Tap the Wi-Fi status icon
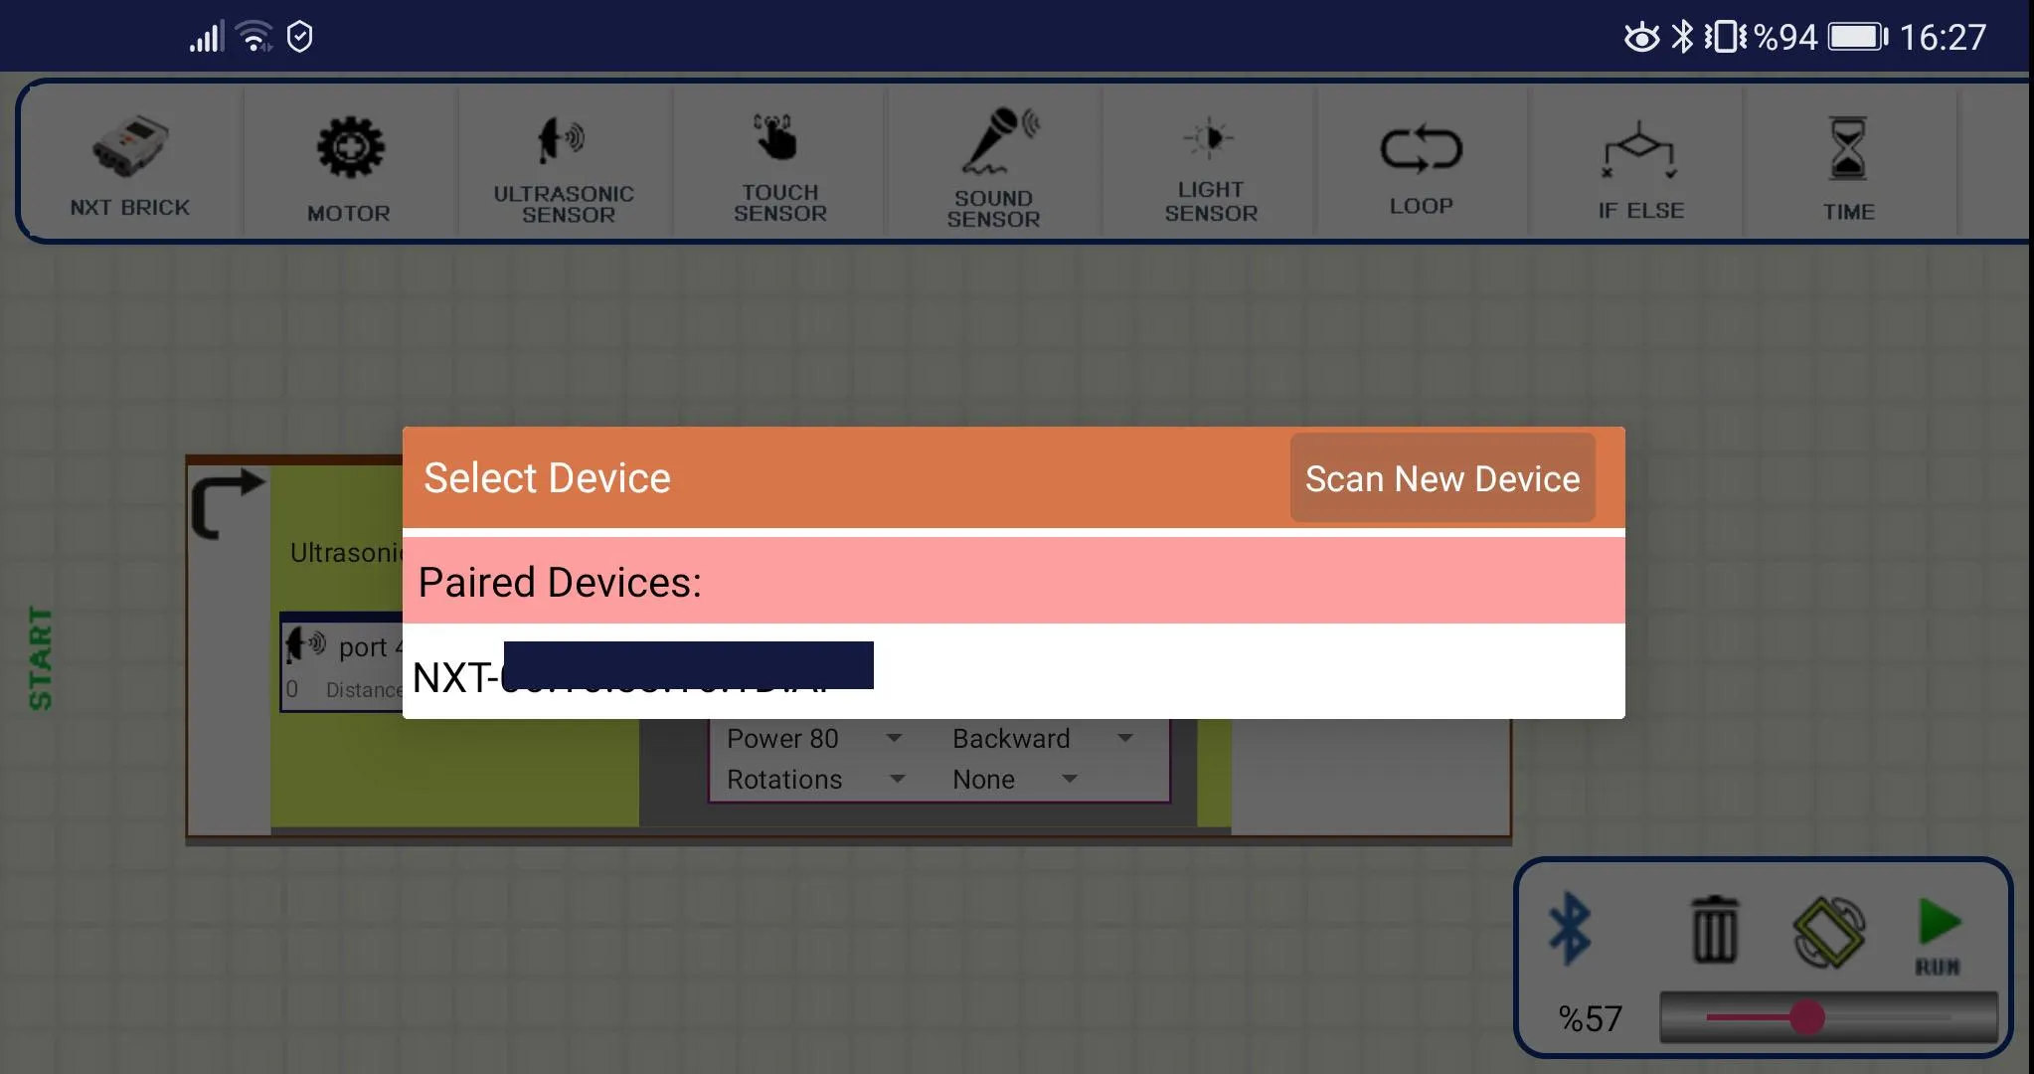 pos(255,36)
